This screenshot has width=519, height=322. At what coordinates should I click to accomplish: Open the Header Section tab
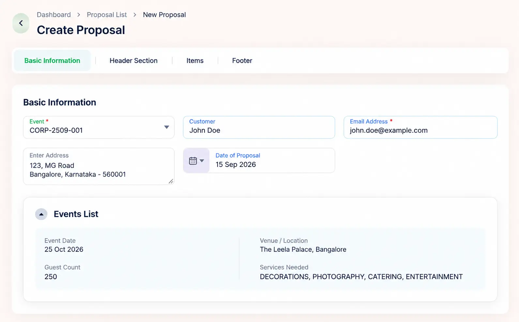coord(133,61)
